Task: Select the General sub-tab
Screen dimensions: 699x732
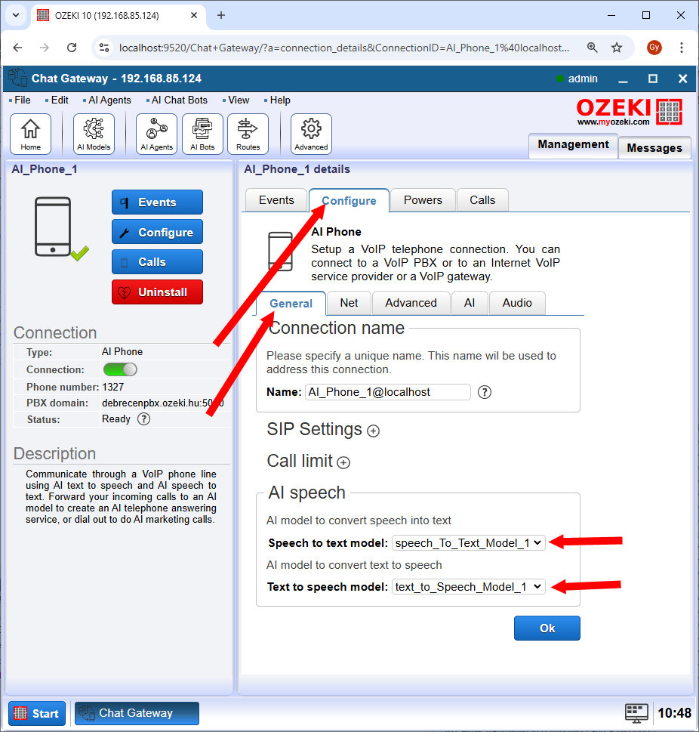Action: tap(291, 304)
